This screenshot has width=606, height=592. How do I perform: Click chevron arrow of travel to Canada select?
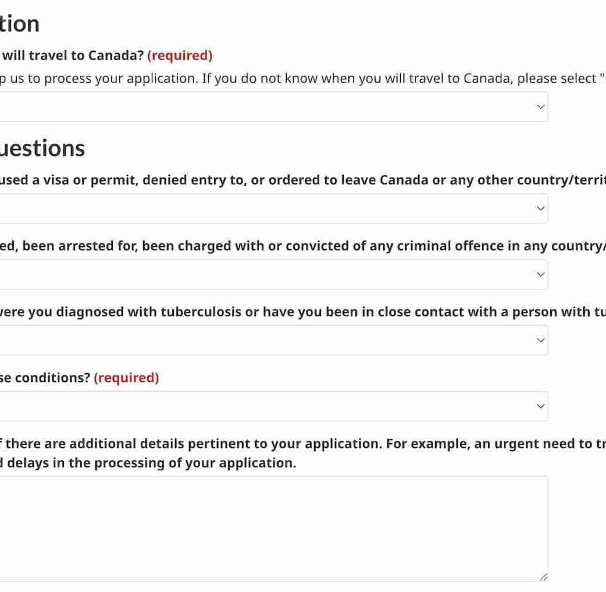tap(541, 107)
